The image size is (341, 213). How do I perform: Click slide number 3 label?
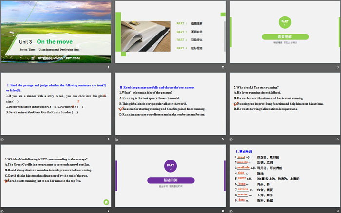tap(337, 67)
